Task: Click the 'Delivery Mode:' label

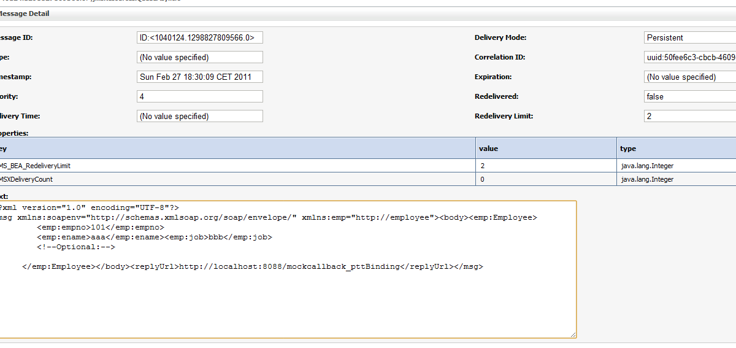Action: tap(500, 37)
